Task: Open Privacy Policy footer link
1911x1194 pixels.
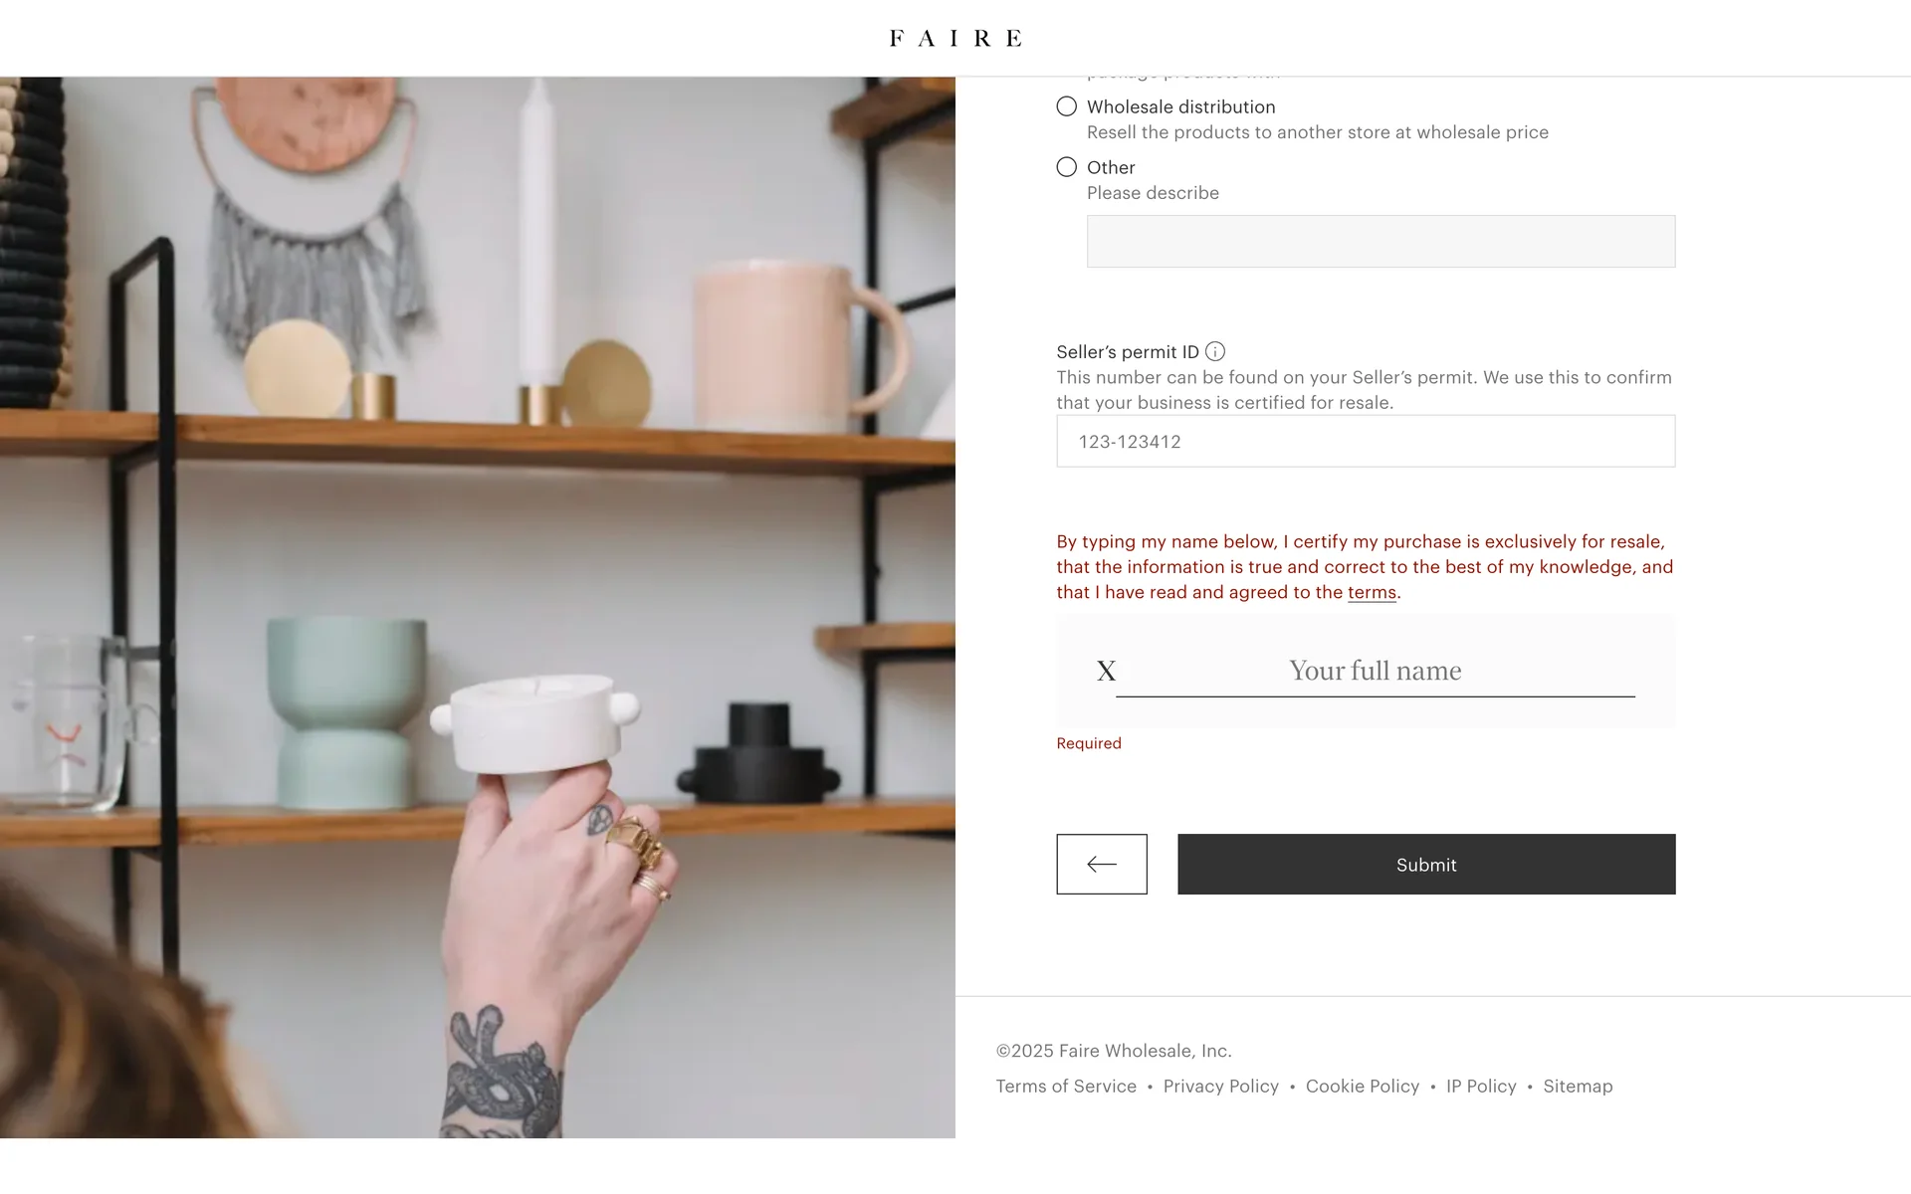Action: [1221, 1087]
